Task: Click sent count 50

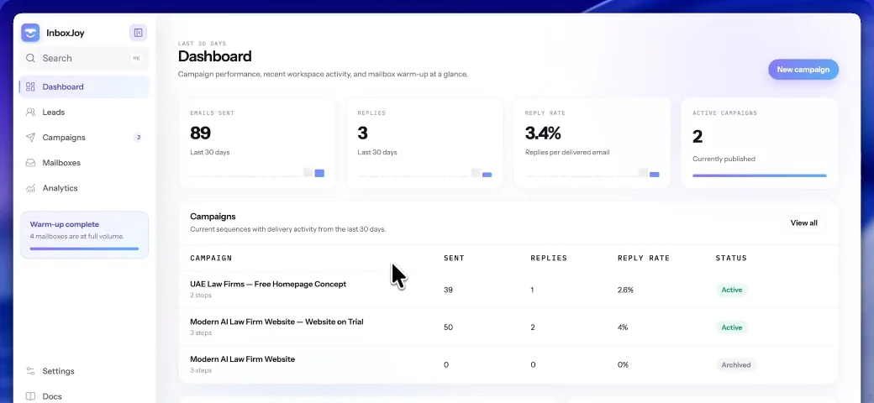Action: point(448,327)
